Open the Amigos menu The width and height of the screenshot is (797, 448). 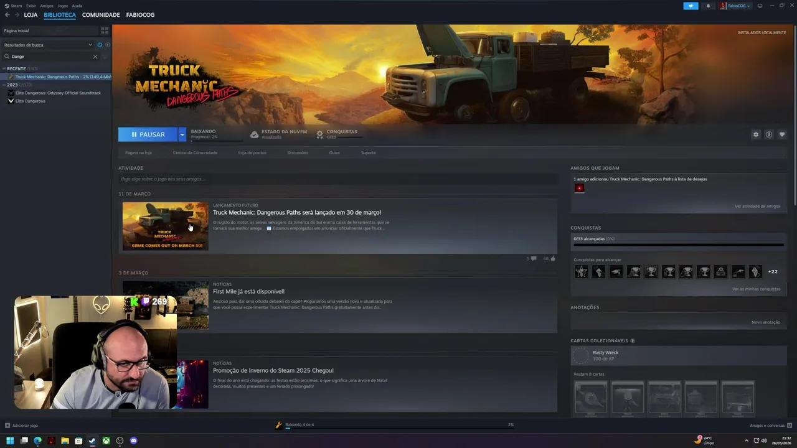47,6
